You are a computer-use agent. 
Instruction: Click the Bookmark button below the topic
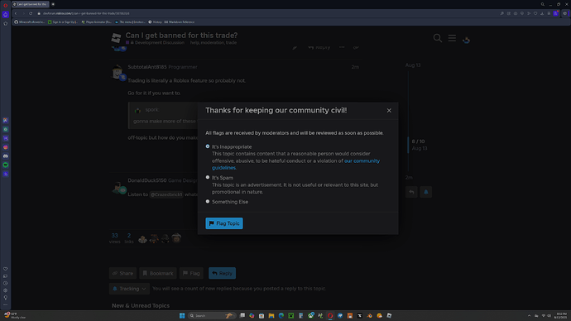tap(158, 273)
